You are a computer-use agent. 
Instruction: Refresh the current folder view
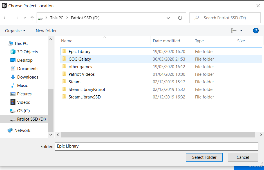click(x=180, y=18)
